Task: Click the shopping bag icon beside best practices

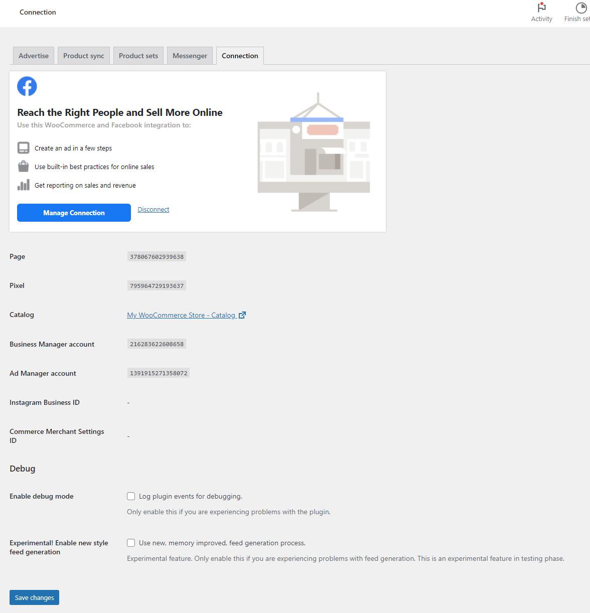Action: pyautogui.click(x=24, y=167)
